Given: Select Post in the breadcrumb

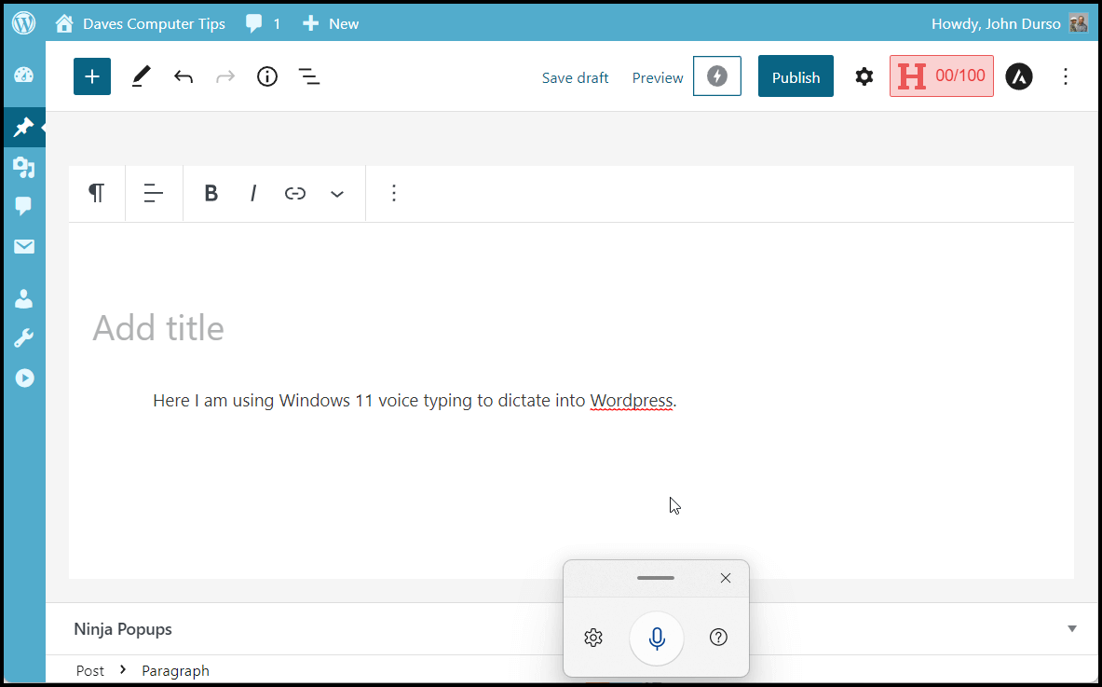Looking at the screenshot, I should click(90, 671).
